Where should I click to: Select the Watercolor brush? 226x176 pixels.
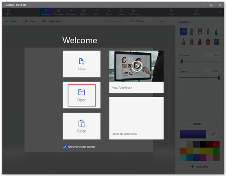(208, 32)
